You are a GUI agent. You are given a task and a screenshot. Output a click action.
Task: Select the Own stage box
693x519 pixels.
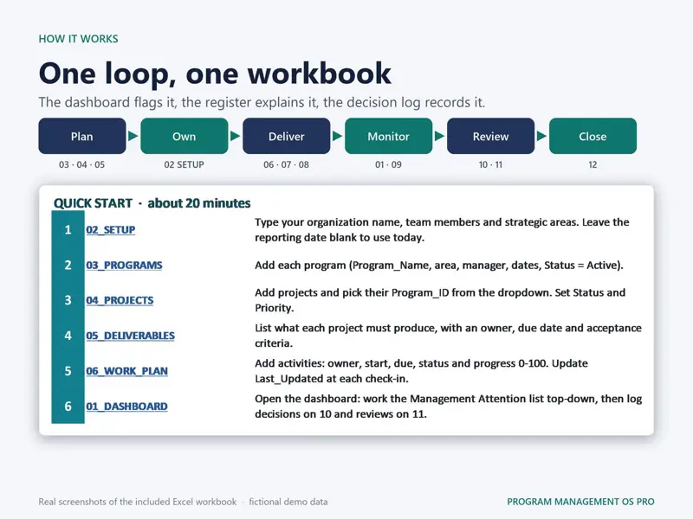(x=185, y=136)
